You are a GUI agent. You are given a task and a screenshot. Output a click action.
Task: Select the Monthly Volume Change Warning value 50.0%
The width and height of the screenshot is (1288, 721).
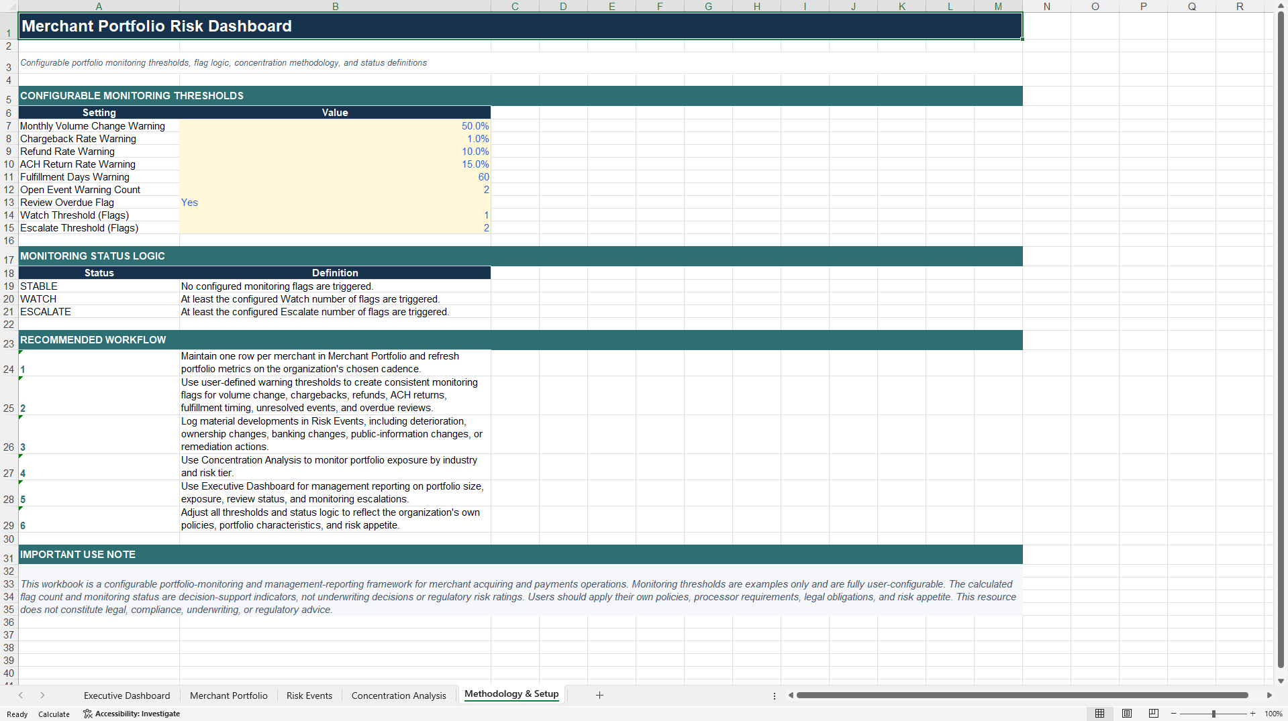coord(335,126)
